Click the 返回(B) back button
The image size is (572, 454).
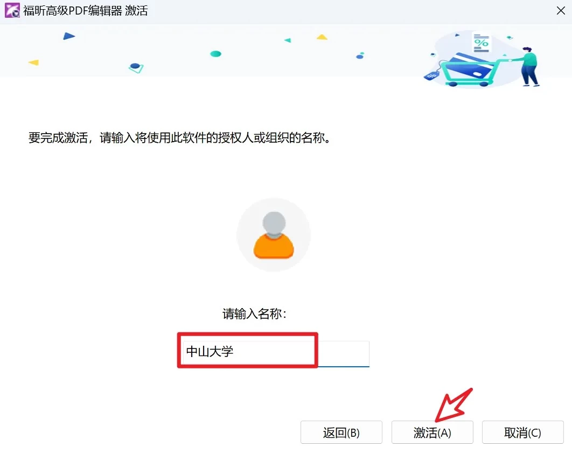[341, 432]
